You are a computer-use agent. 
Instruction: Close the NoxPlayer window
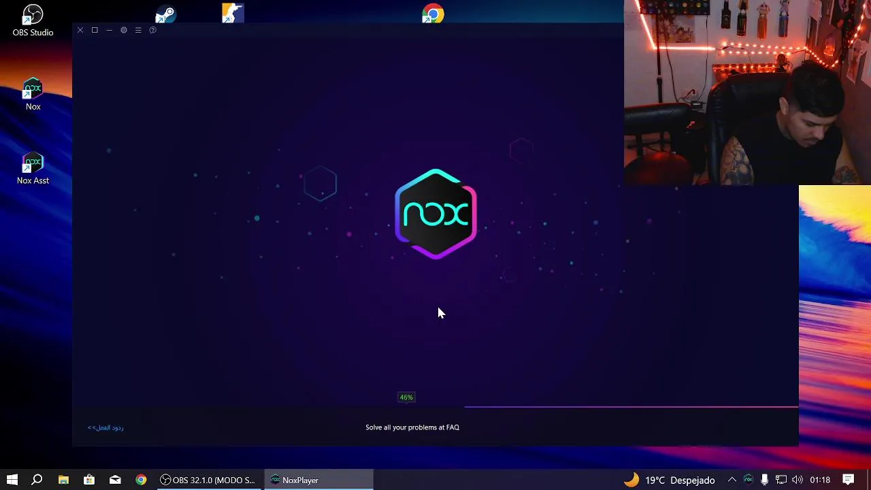[80, 30]
